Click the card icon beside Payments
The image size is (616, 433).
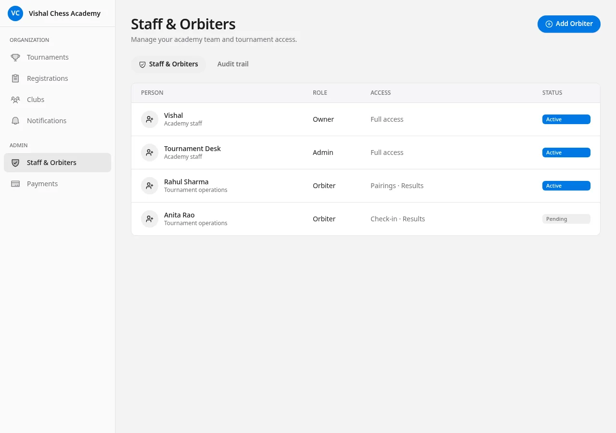pos(15,184)
